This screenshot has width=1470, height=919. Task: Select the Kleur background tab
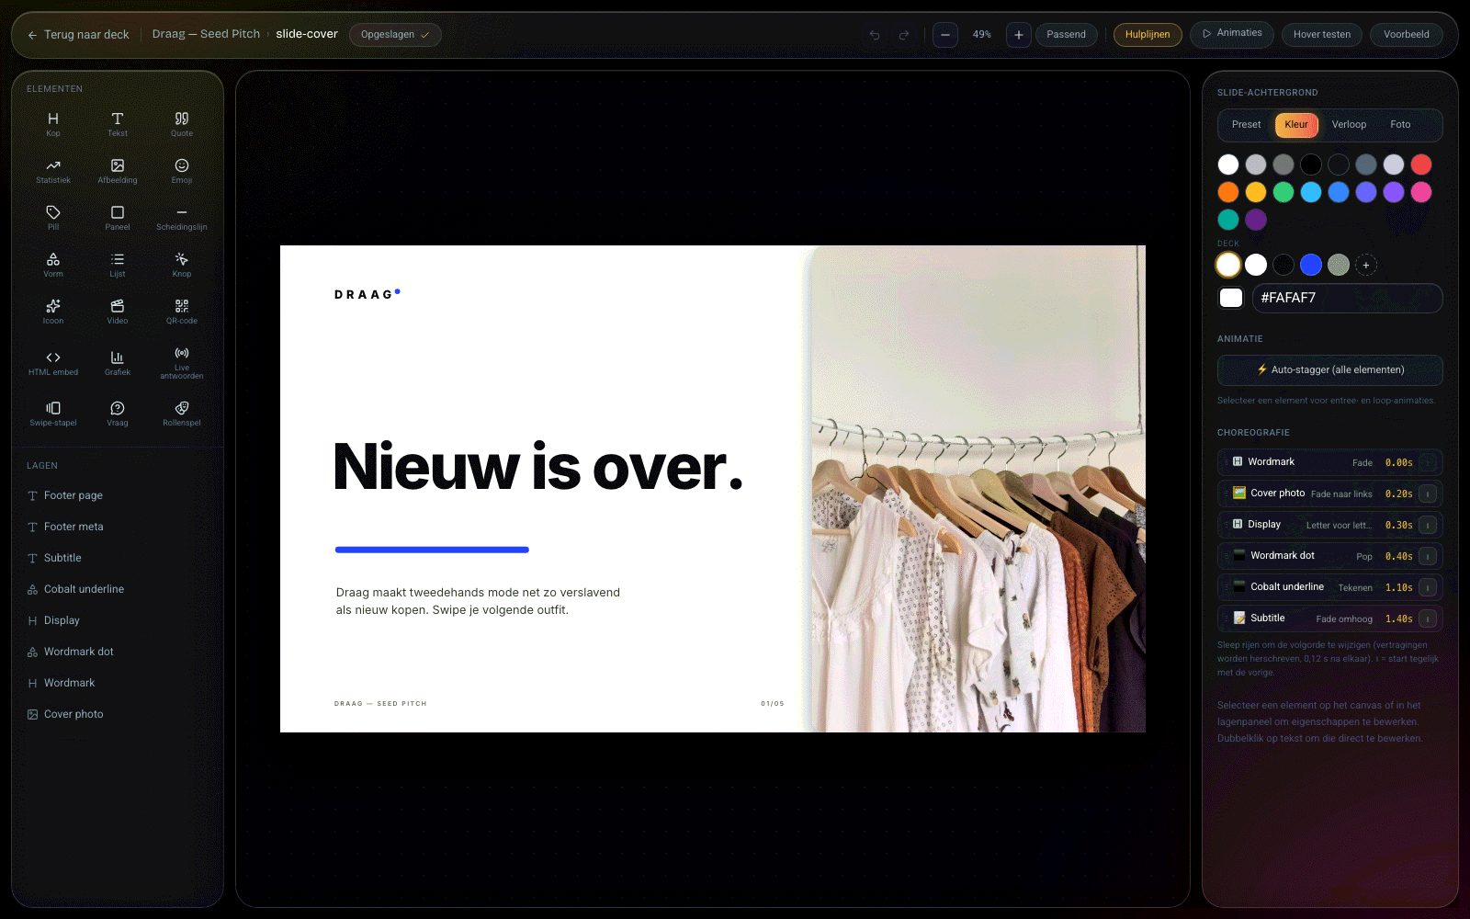coord(1296,125)
